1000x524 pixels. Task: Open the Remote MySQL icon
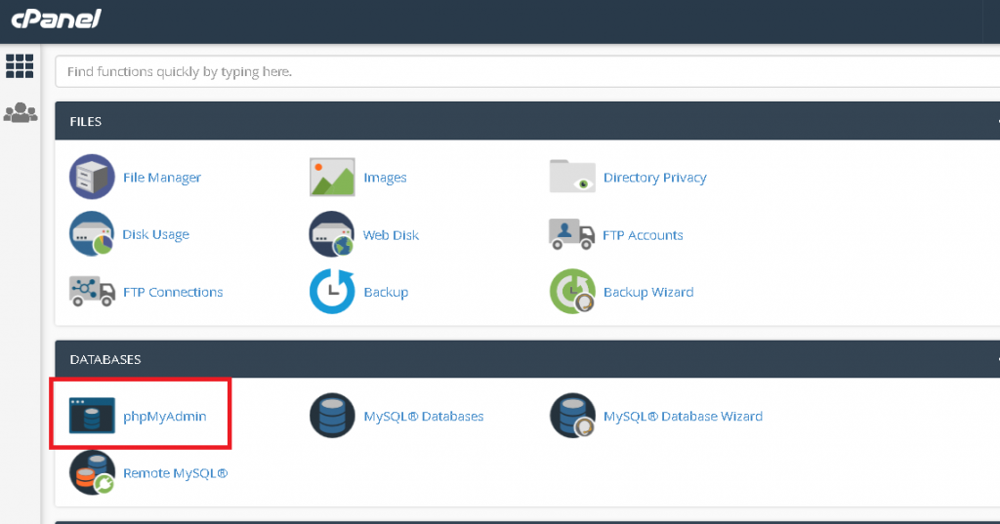(x=93, y=473)
